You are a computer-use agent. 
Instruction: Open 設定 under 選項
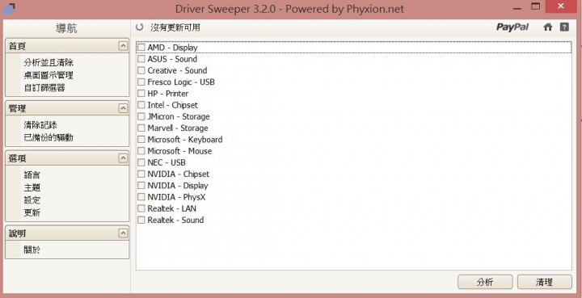(32, 200)
